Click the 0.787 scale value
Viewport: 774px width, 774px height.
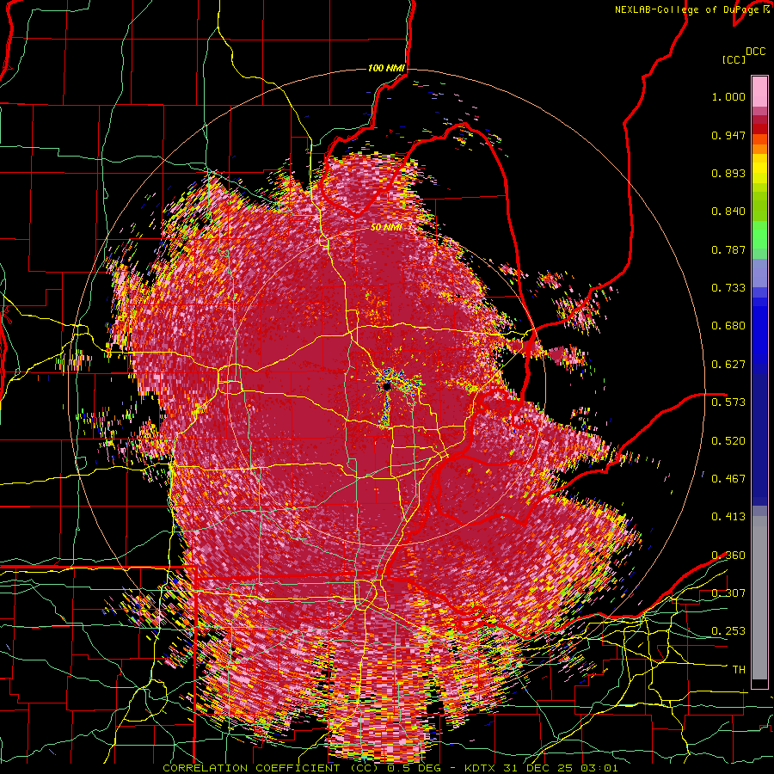tap(728, 249)
